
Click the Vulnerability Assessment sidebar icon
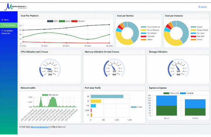coord(2,30)
